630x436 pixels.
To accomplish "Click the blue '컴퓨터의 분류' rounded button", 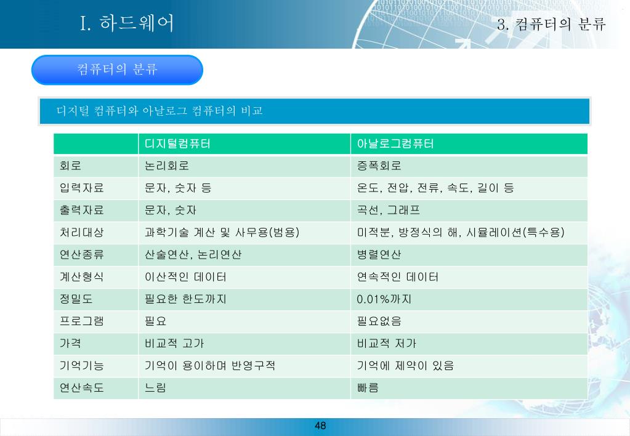I will [x=117, y=70].
